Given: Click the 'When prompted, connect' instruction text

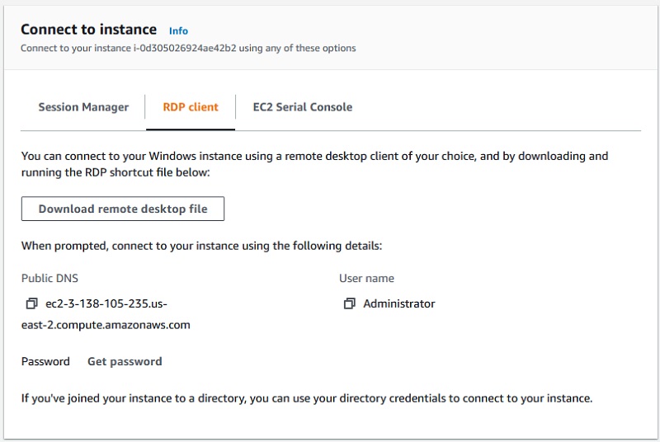Looking at the screenshot, I should click(x=201, y=246).
